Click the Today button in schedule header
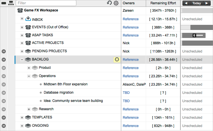The width and height of the screenshot is (213, 131). 196,3
